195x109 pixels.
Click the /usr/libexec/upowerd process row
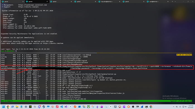[41, 95]
